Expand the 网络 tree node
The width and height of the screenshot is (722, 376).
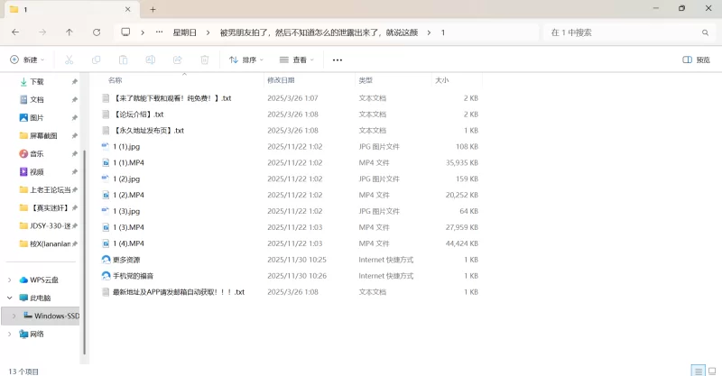click(x=10, y=334)
